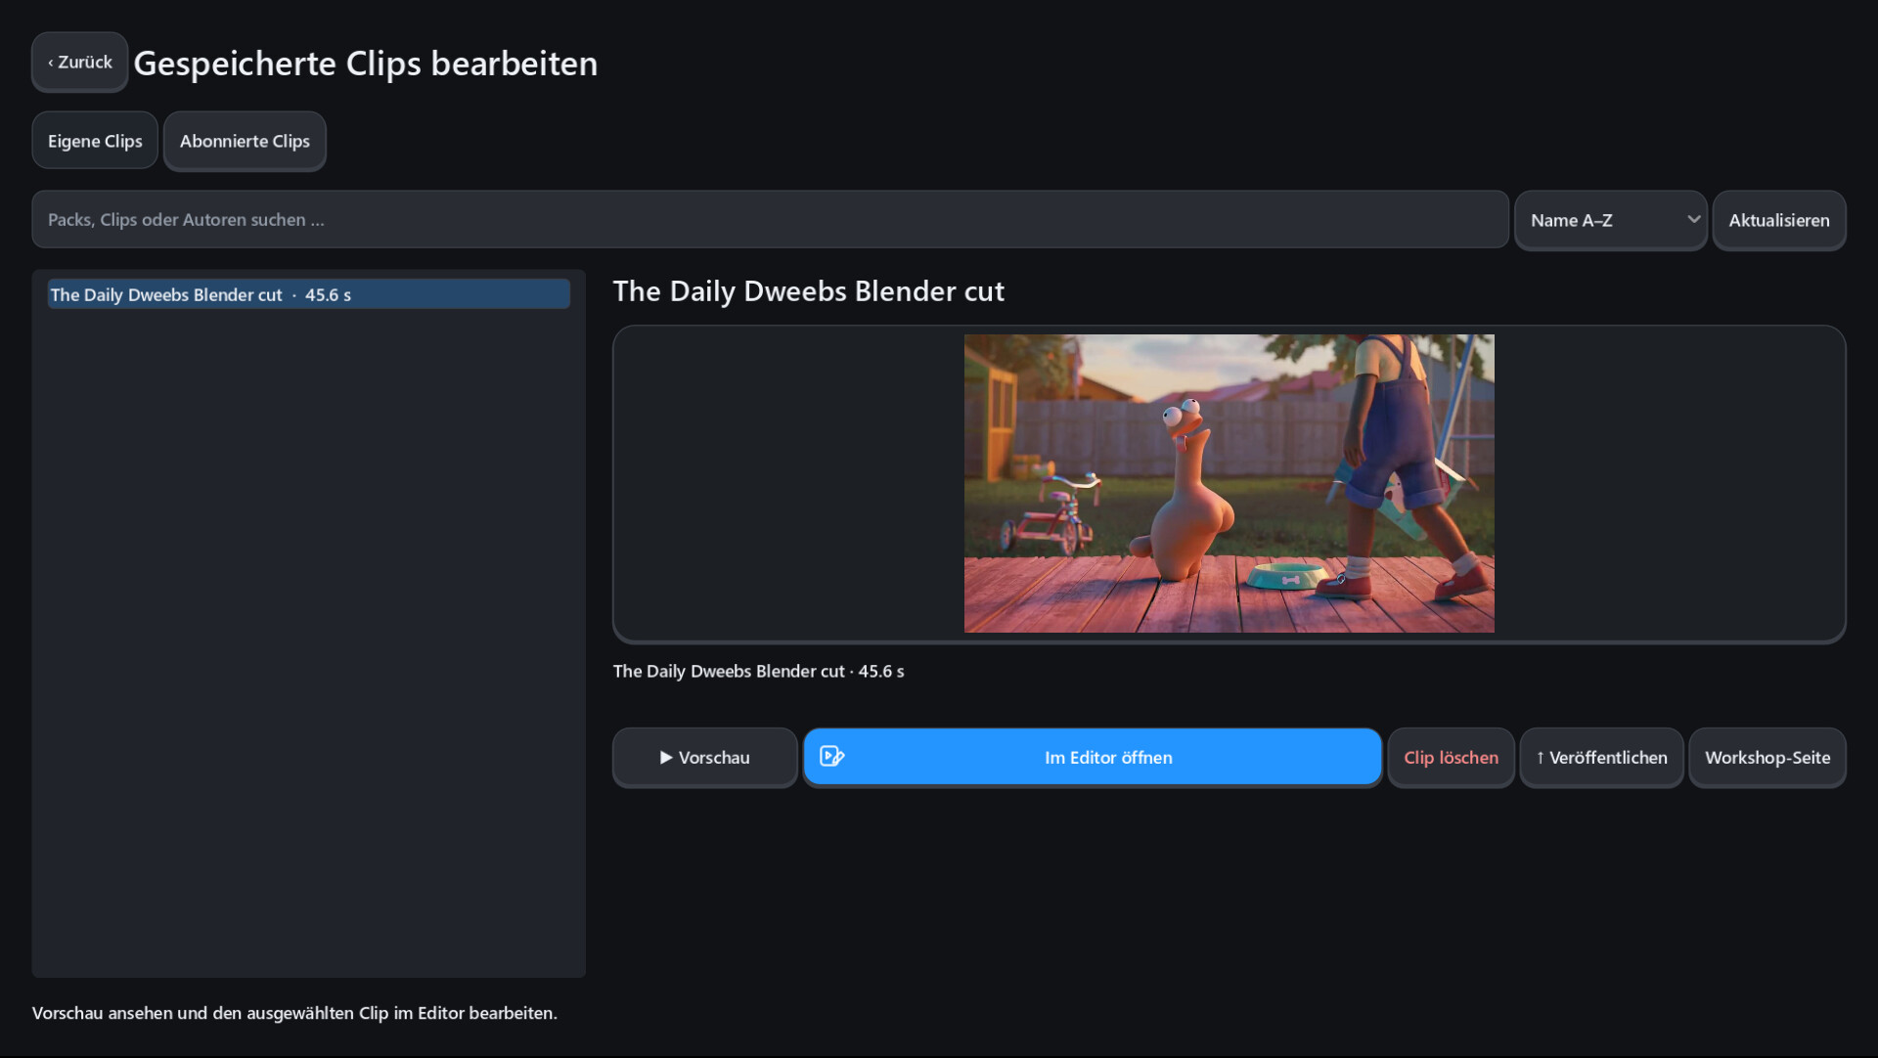Start the clip preview with the Vorschau label
This screenshot has height=1058, width=1878.
714,758
